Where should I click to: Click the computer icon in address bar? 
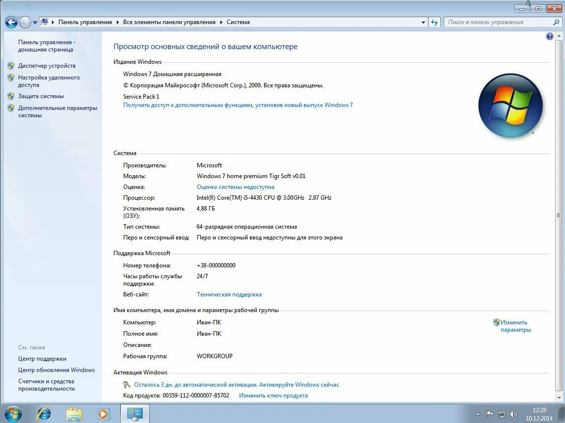tap(44, 22)
